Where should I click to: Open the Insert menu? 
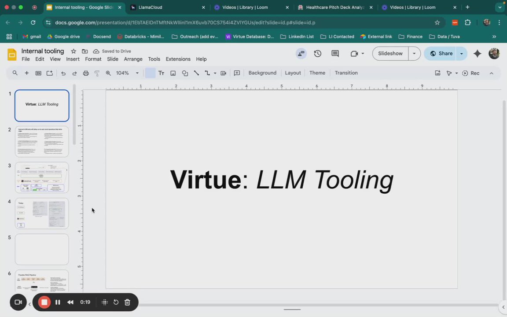pos(73,59)
